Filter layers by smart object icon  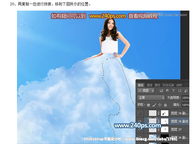(x=186, y=90)
